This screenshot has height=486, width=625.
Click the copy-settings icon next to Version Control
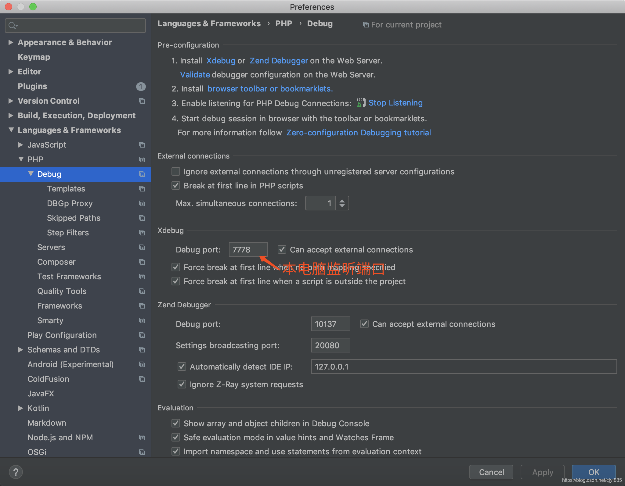(x=142, y=101)
